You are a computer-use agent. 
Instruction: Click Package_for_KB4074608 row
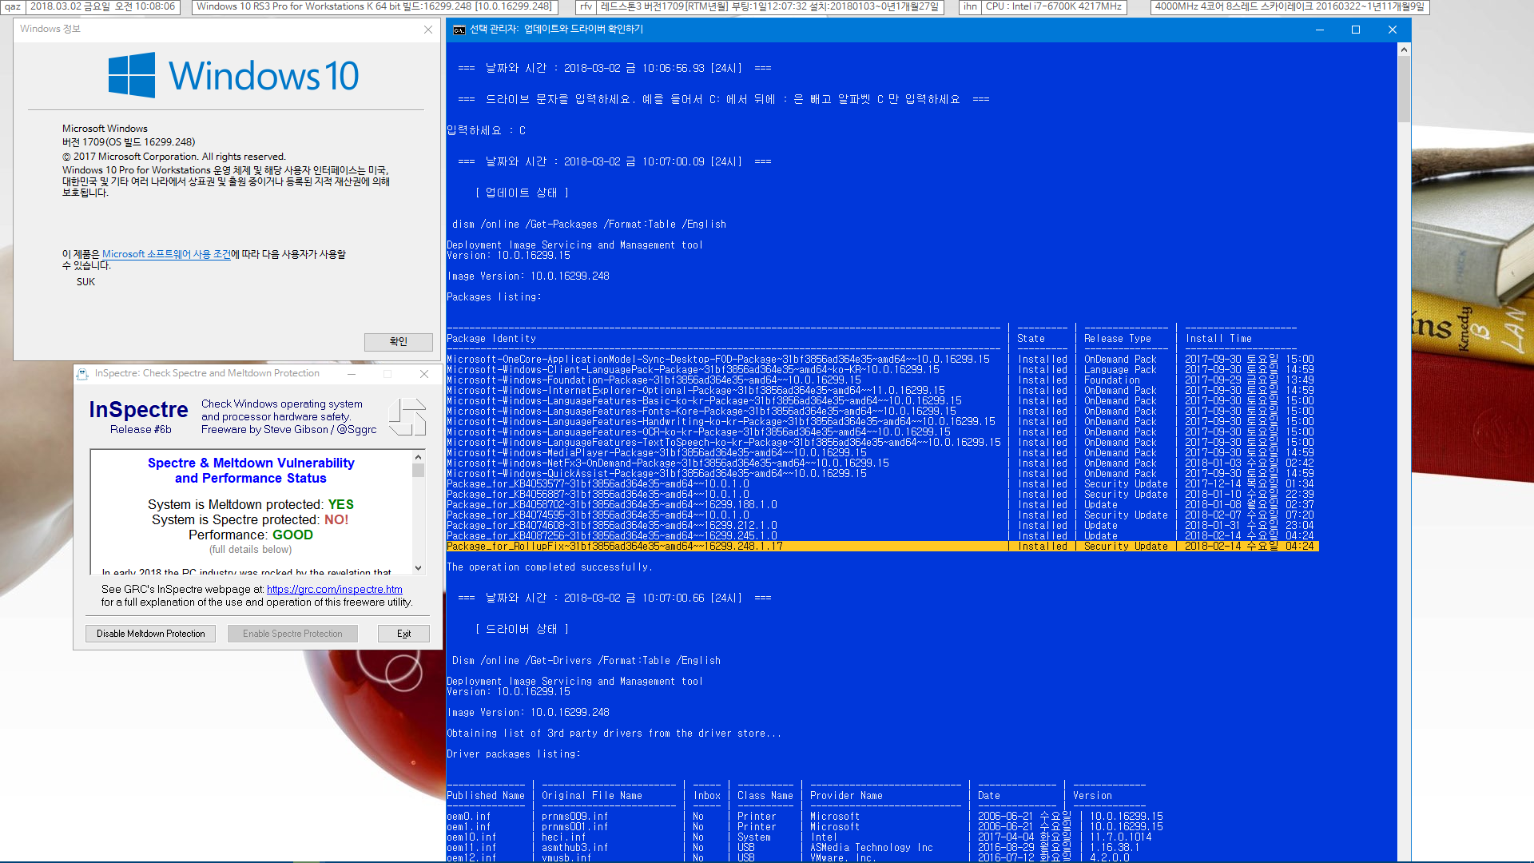[880, 526]
